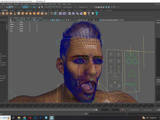Open the Windows menu in Maya menu bar
Viewport: 160px width, 120px height.
coord(9,4)
